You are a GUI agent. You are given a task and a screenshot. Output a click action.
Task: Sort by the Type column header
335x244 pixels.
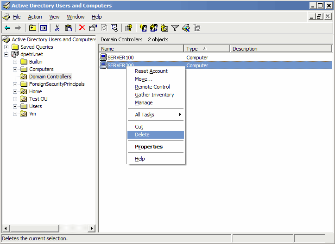point(207,49)
